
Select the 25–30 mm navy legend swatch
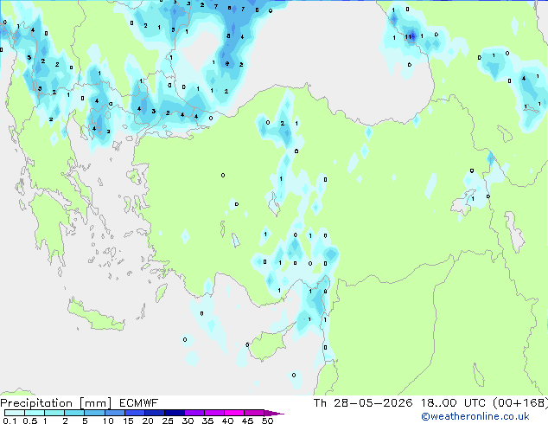[175, 413]
